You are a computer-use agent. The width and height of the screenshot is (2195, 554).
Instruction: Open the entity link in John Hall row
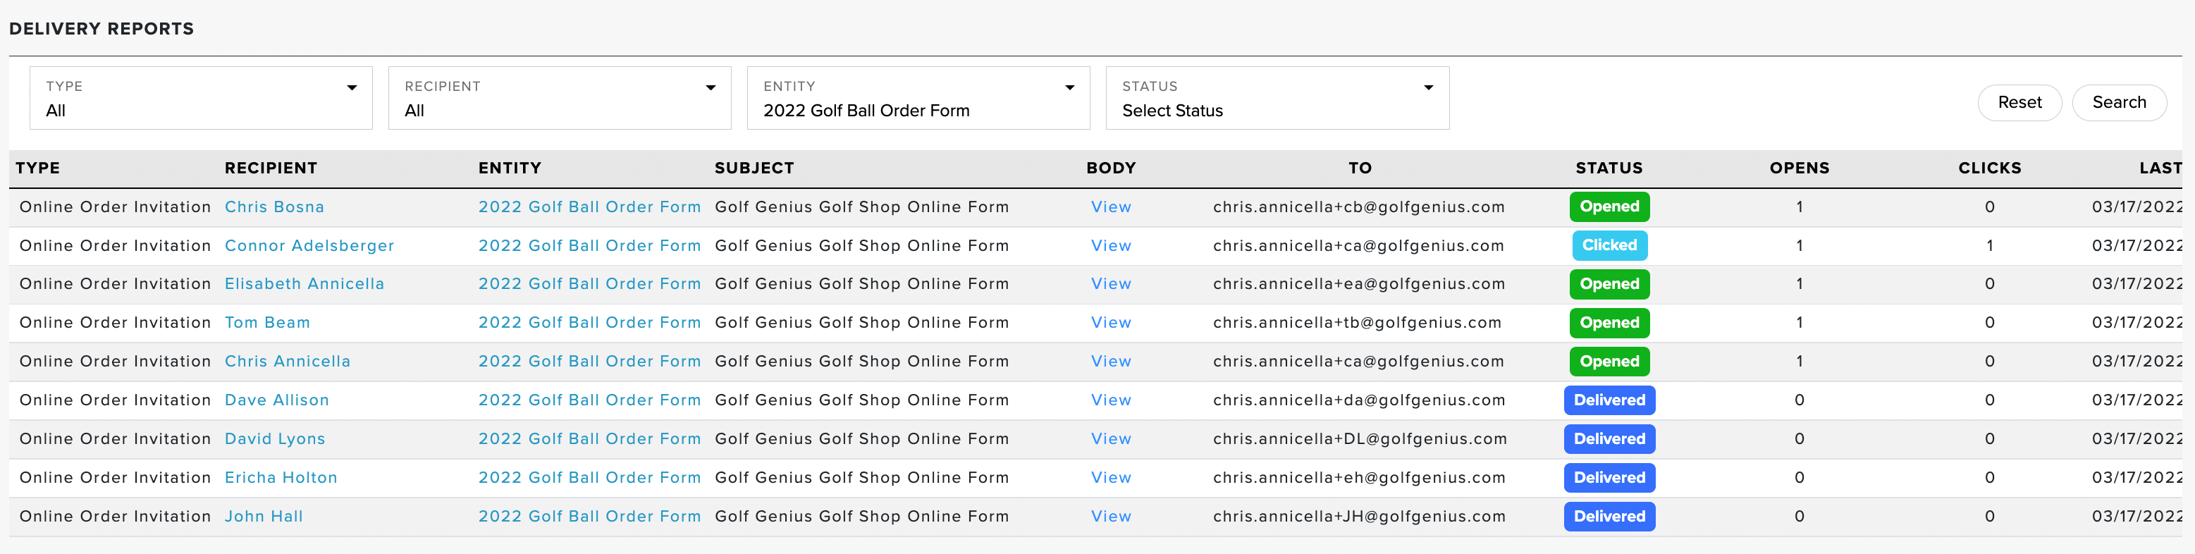pyautogui.click(x=590, y=517)
